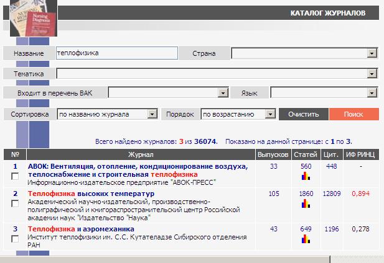Click publisher text Институт теплофизики им. С.С. Кутателадзе
Viewport: 384px width, 263px height.
coord(137,241)
